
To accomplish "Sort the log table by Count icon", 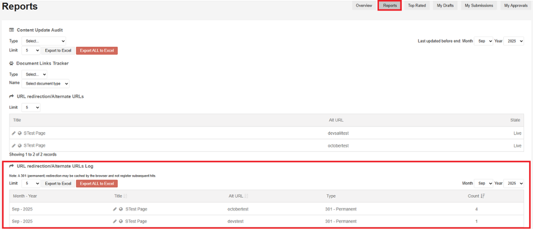I will point(482,196).
